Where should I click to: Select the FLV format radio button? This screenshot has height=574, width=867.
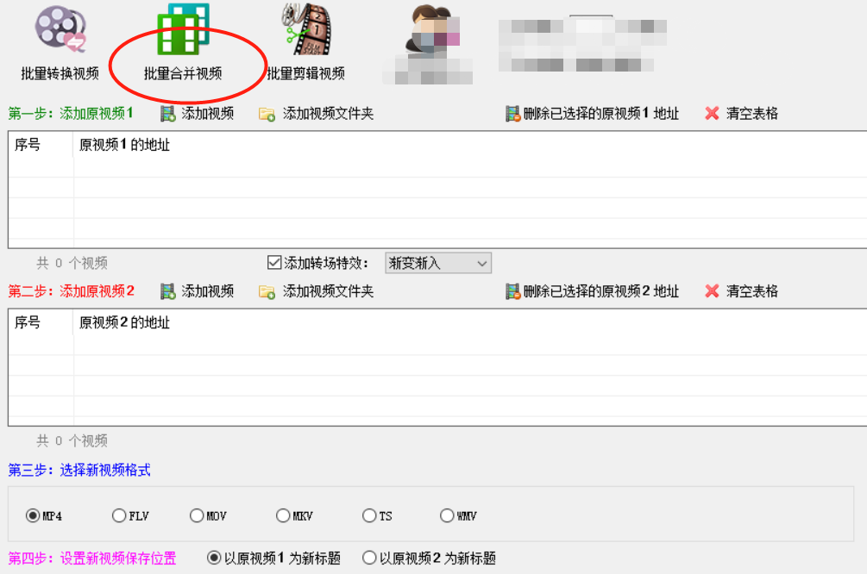[x=119, y=515]
